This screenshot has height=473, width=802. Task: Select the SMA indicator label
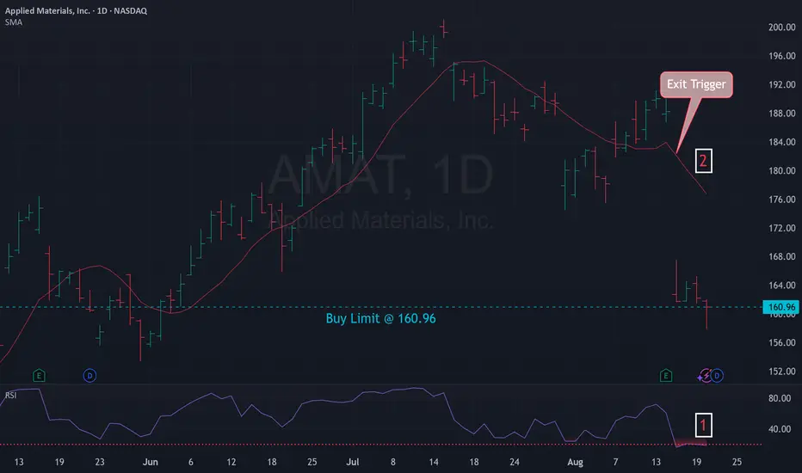click(14, 22)
